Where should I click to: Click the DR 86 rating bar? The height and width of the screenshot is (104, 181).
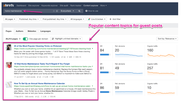[105, 92]
